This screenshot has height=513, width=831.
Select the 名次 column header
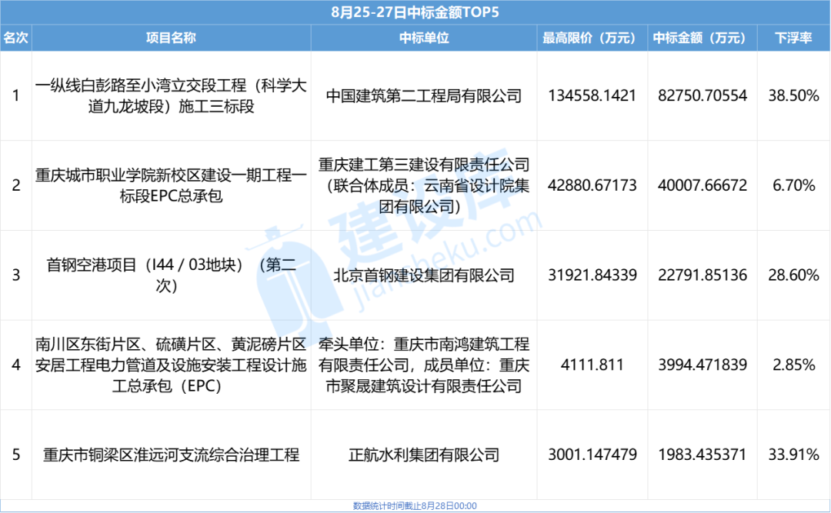click(x=16, y=37)
